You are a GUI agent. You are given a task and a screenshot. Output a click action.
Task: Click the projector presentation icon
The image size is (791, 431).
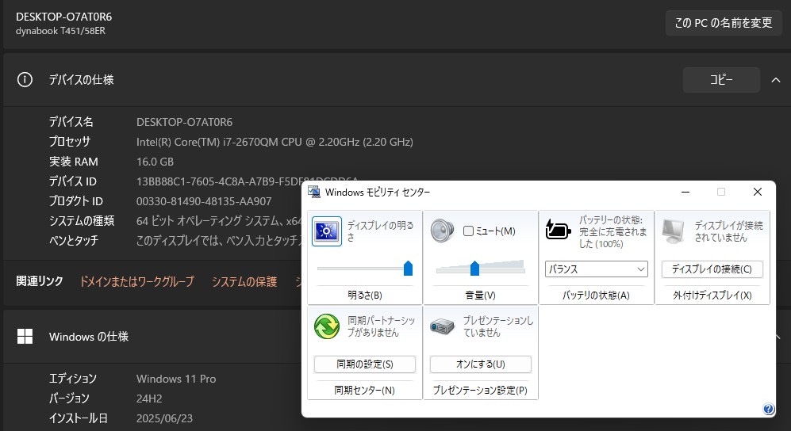443,326
